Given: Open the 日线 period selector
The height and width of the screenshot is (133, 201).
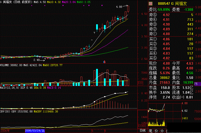Looking at the screenshot, I should click(x=143, y=130).
